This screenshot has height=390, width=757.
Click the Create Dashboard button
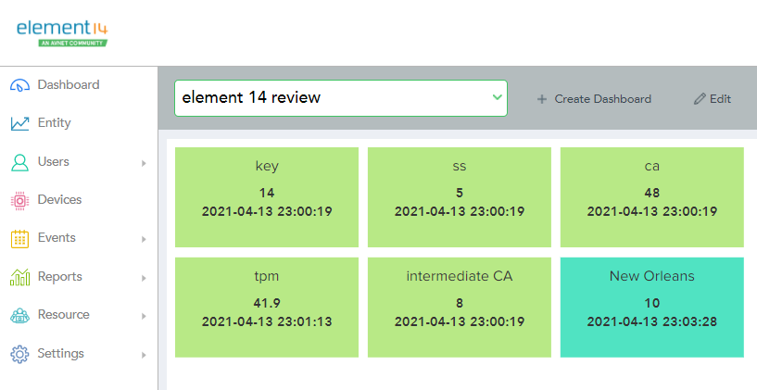(x=594, y=99)
